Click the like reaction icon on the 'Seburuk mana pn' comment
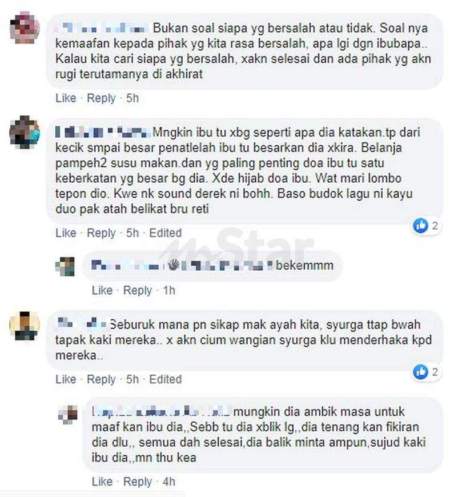 pos(421,372)
